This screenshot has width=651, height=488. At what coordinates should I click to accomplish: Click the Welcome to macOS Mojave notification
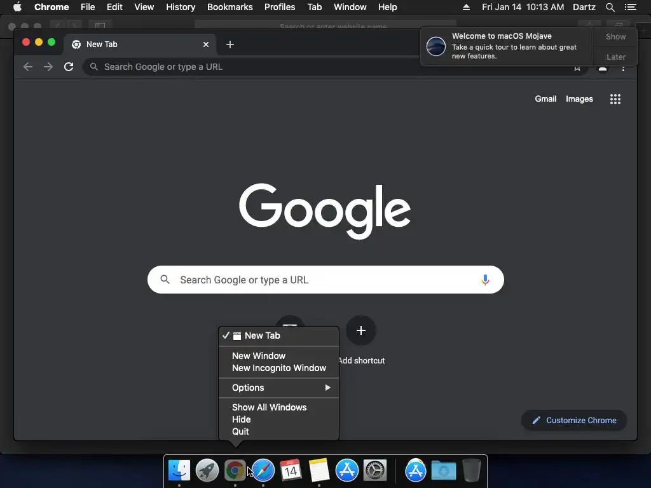(507, 46)
